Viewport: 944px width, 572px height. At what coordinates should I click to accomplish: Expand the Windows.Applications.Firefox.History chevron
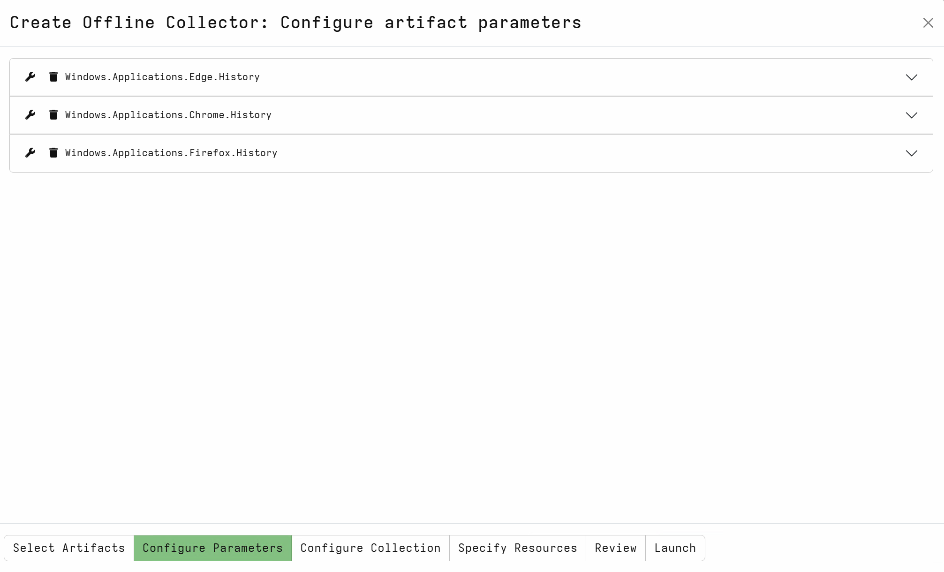click(x=911, y=153)
